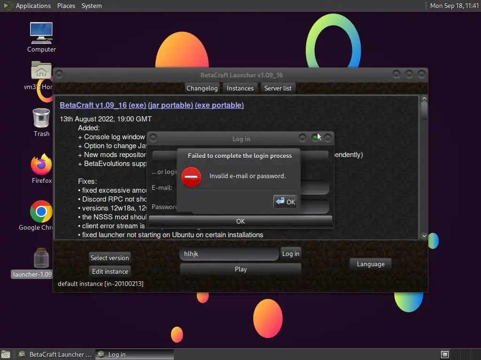
Task: Open the Trash desktop icon
Action: point(41,118)
